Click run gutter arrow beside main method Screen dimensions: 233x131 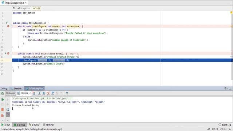[x=6, y=53]
